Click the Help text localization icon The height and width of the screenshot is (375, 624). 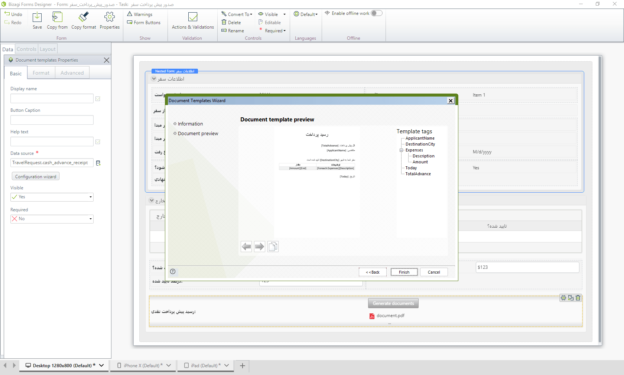tap(98, 142)
